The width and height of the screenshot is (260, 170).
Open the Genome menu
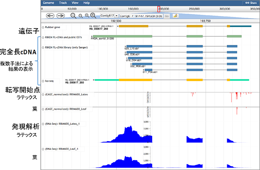coord(48,3)
